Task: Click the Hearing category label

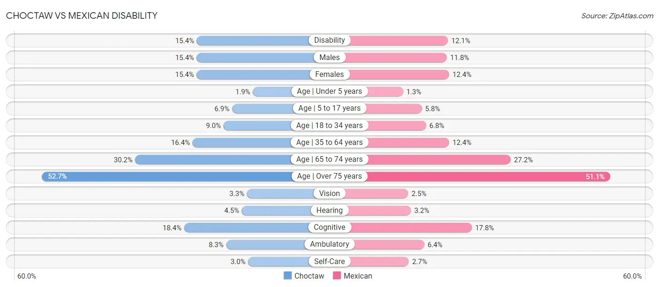Action: coord(329,210)
